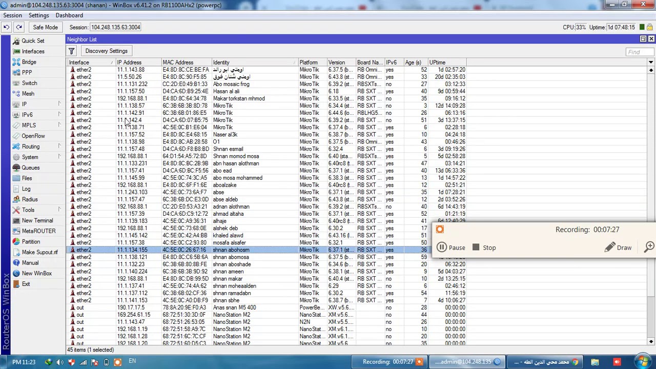Open Radius from sidebar
Image resolution: width=656 pixels, height=369 pixels.
click(30, 199)
